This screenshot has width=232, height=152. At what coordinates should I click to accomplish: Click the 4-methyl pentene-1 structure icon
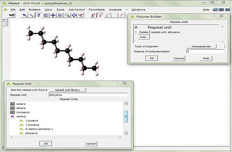coord(21,129)
